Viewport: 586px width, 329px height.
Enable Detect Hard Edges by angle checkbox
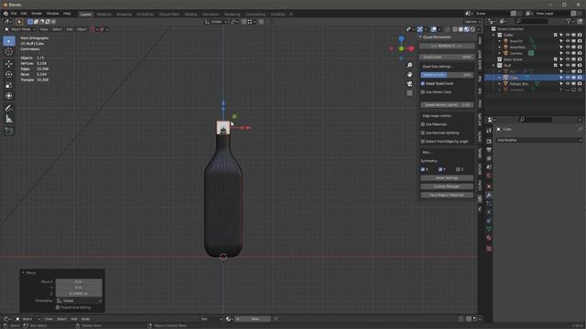tap(423, 142)
